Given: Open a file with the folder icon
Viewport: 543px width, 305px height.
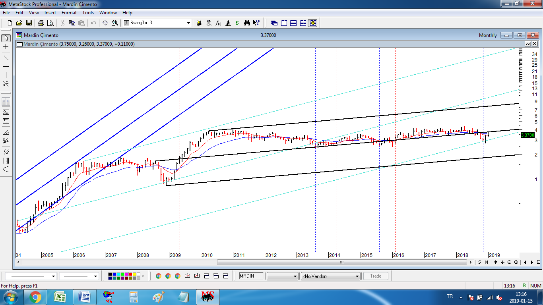Looking at the screenshot, I should (19, 23).
